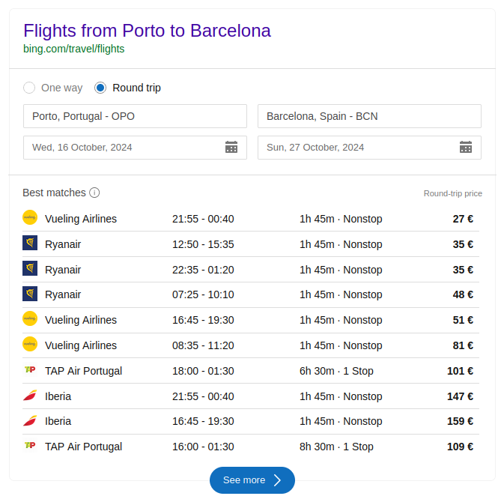The image size is (504, 499).
Task: Open the Wed, 16 October departure date field
Action: 124,148
